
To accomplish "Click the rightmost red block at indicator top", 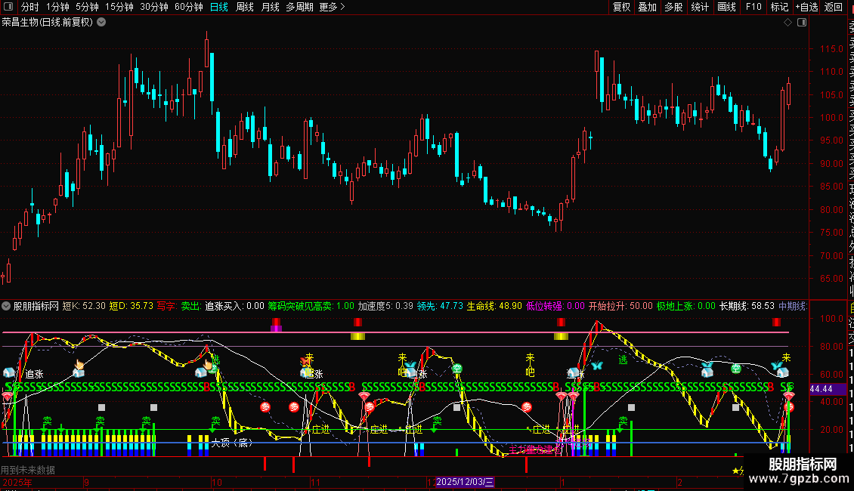I will pos(776,323).
